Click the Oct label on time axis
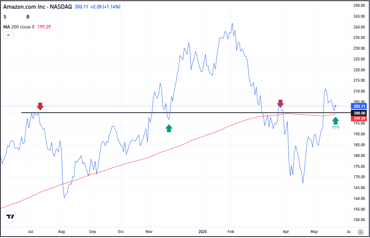The height and width of the screenshot is (238, 370). (120, 232)
